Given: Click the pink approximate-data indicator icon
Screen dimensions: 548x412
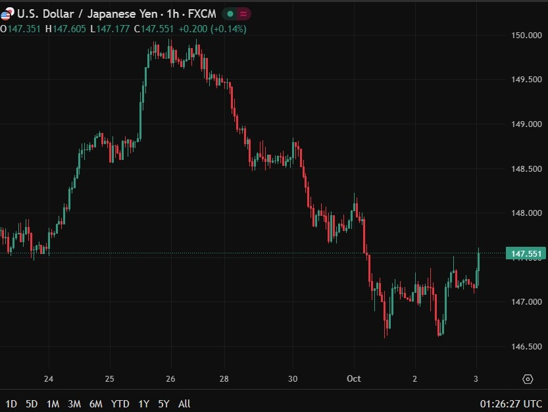Looking at the screenshot, I should pos(244,14).
